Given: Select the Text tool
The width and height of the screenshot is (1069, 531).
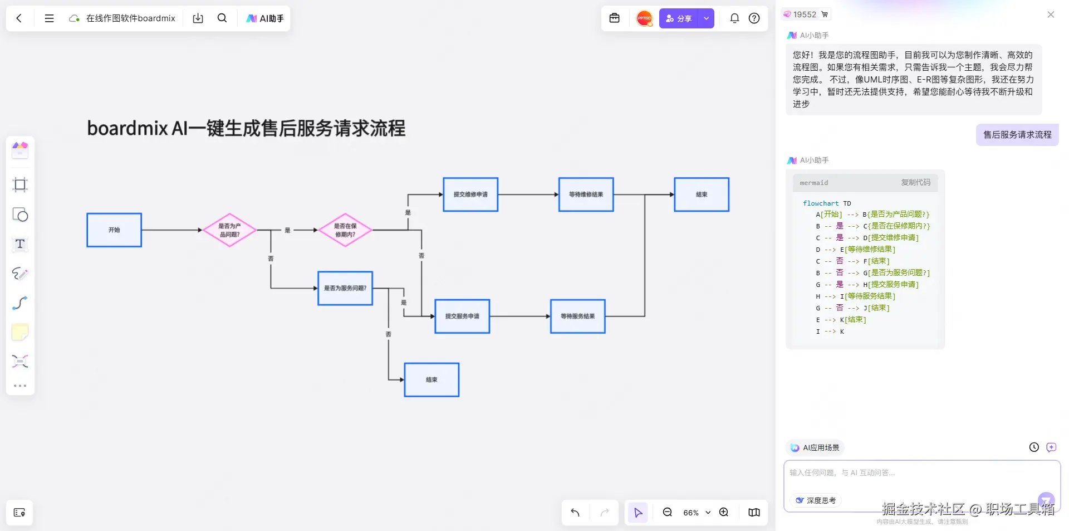Looking at the screenshot, I should [20, 244].
